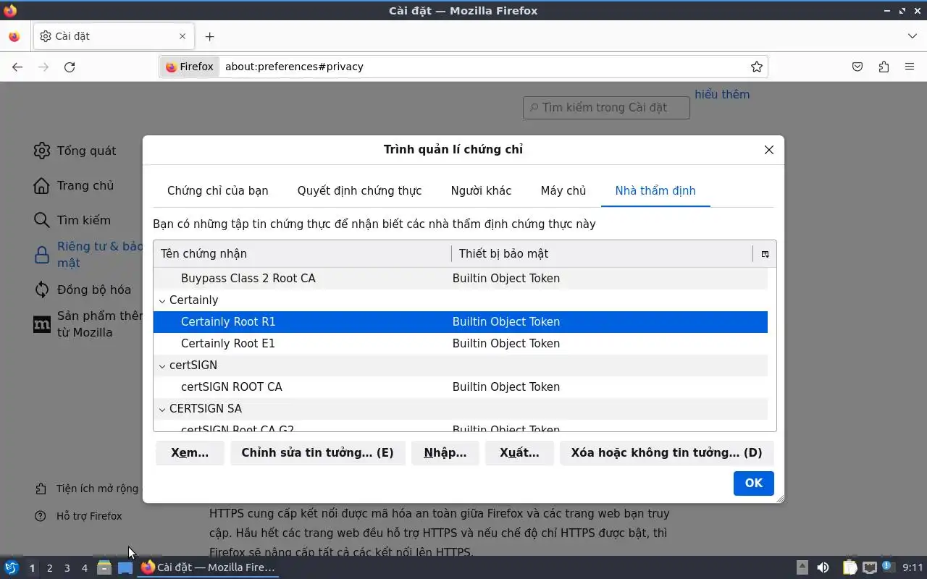
Task: Select Certainly Root R1 certificate
Action: tap(461, 322)
